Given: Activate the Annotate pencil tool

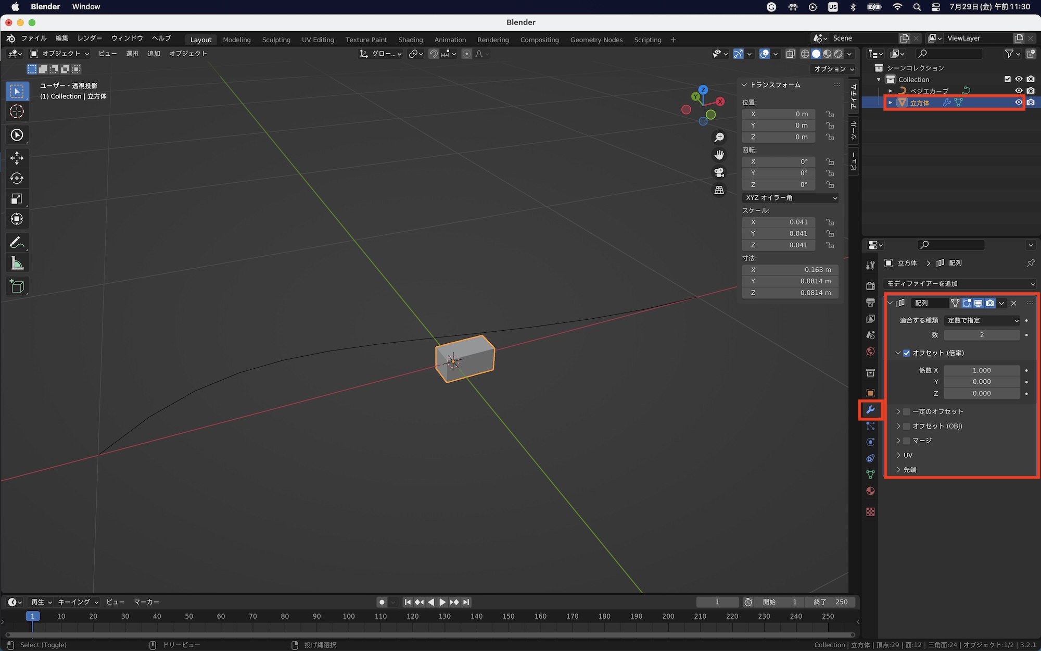Looking at the screenshot, I should [x=17, y=243].
